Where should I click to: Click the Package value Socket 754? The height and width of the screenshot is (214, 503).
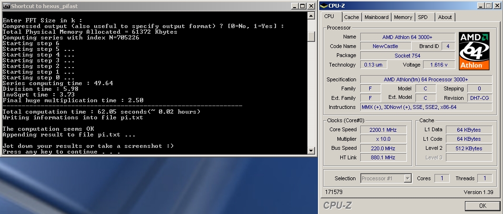tap(407, 56)
